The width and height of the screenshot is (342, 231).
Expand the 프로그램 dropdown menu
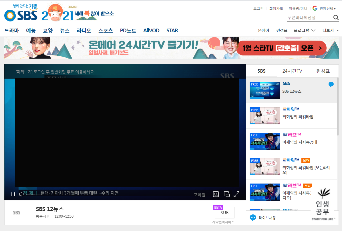pos(304,30)
